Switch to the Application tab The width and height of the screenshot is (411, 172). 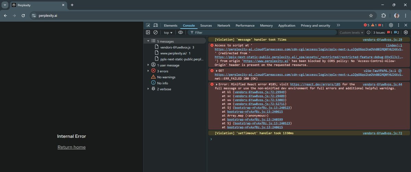(287, 25)
